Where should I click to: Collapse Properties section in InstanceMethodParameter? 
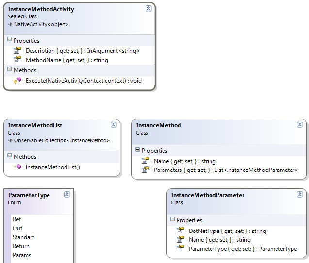[x=172, y=220]
